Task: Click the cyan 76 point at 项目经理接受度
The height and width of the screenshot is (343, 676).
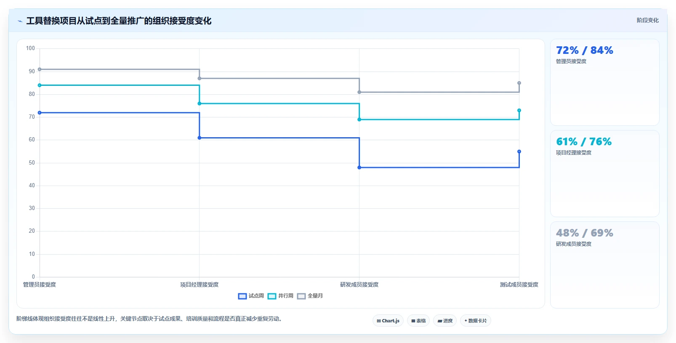Action: [x=200, y=104]
